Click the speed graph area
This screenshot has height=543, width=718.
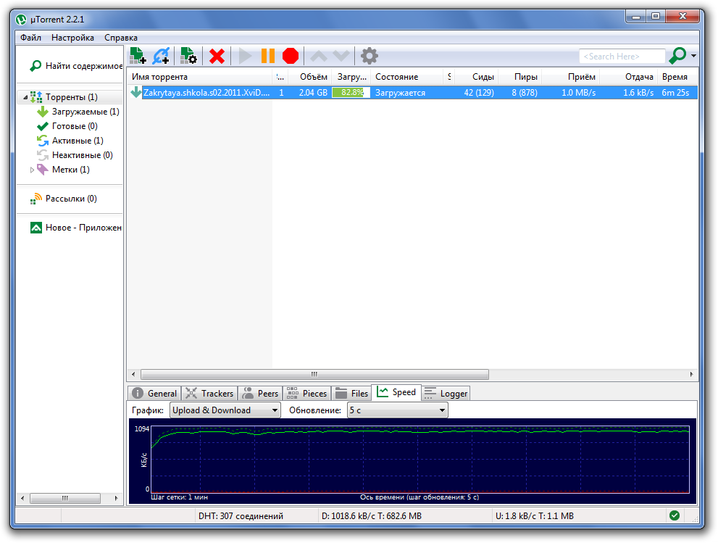click(x=420, y=460)
